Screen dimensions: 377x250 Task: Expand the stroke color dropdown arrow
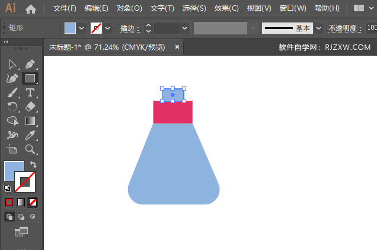coord(108,28)
